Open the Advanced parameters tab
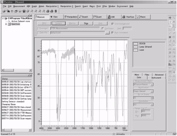This screenshot has height=136, width=177. (x=159, y=75)
